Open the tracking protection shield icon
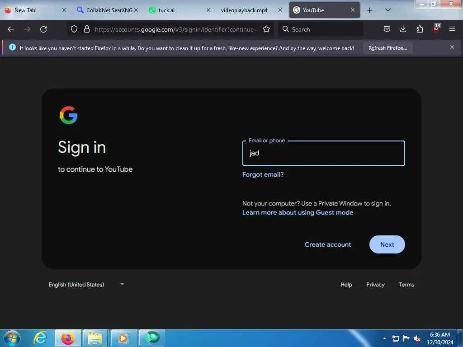463x347 pixels. (74, 29)
